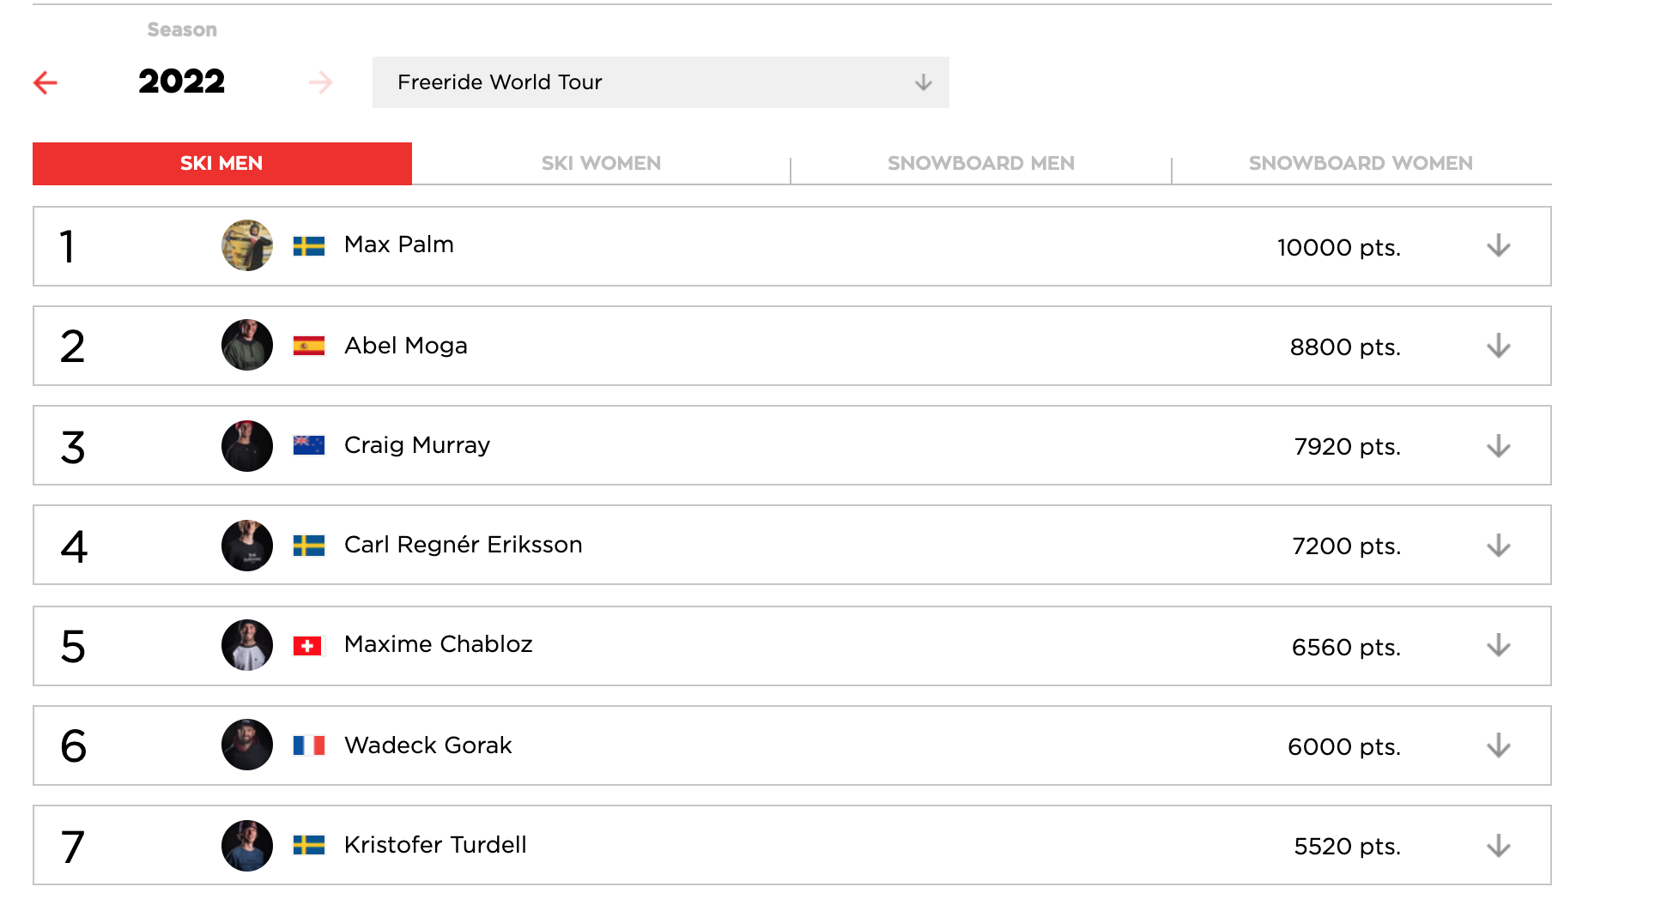The height and width of the screenshot is (899, 1655).
Task: Open the Craig Murray name link
Action: (x=416, y=445)
